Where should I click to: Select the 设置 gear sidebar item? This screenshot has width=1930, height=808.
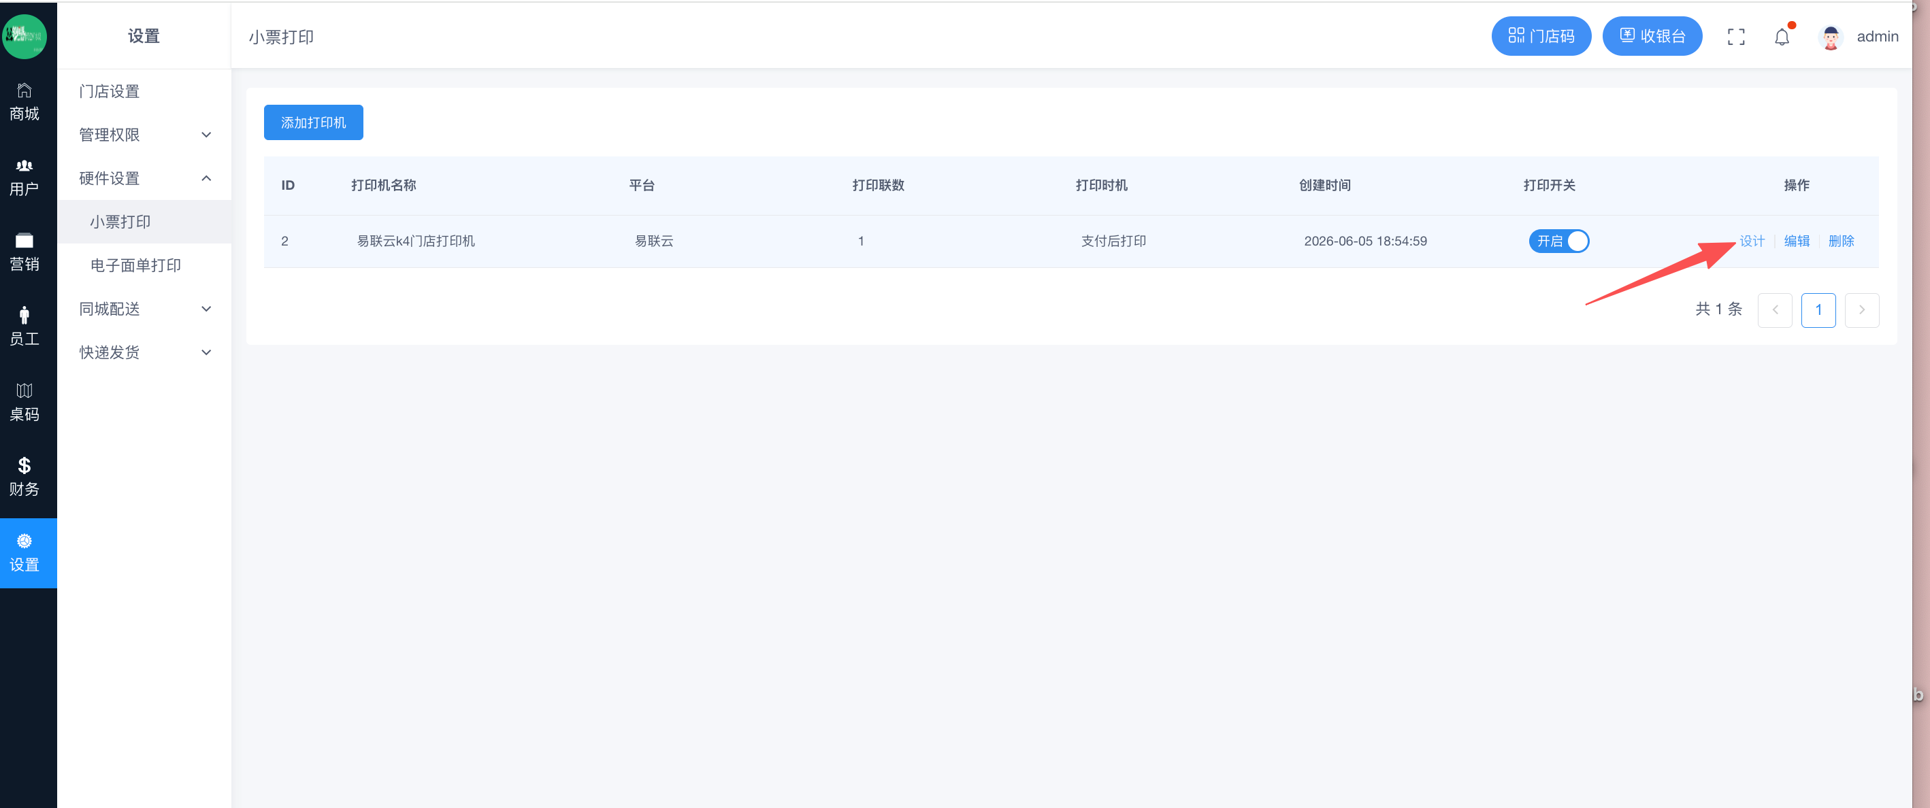29,553
